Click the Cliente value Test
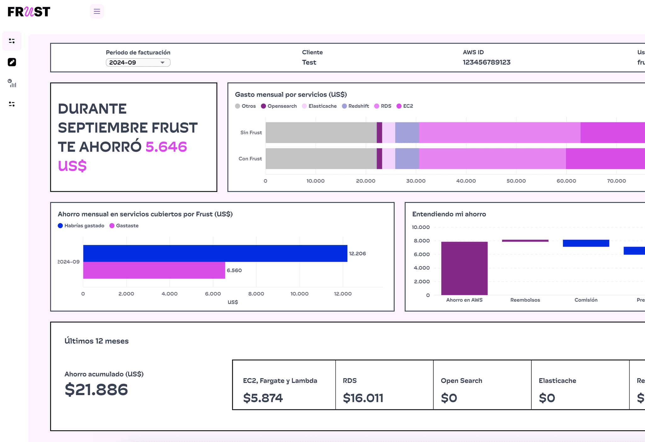The width and height of the screenshot is (645, 442). tap(309, 62)
